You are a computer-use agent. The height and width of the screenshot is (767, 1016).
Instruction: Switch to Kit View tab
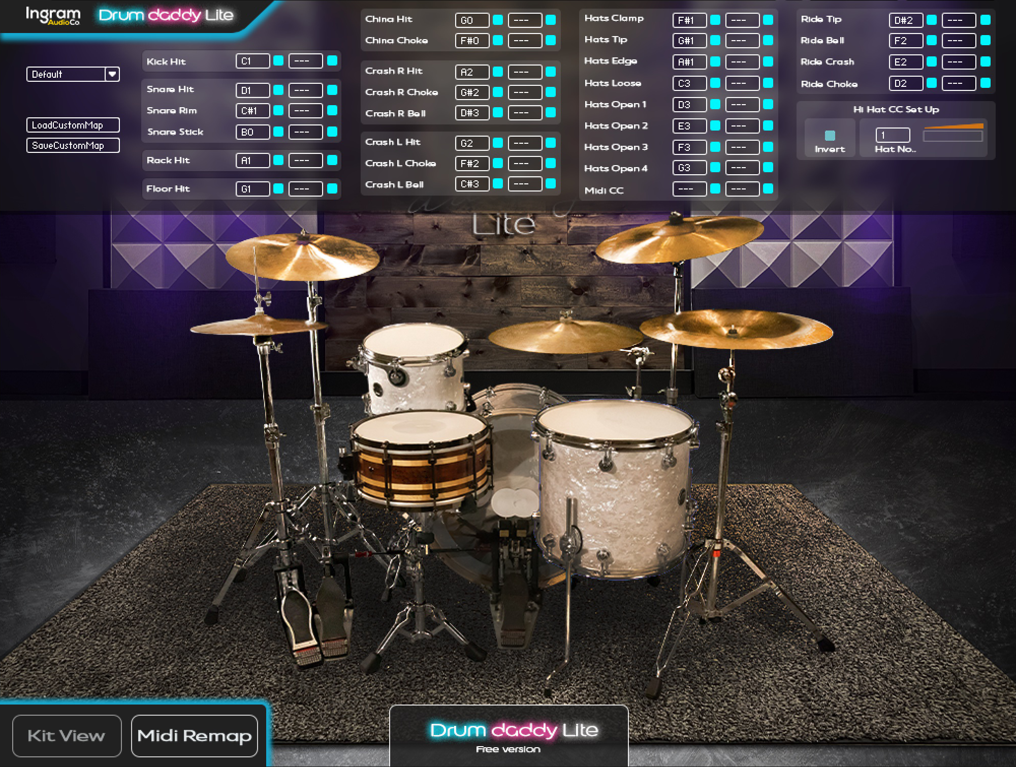pos(67,736)
